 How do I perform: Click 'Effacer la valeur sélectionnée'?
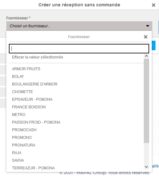pos(37,57)
